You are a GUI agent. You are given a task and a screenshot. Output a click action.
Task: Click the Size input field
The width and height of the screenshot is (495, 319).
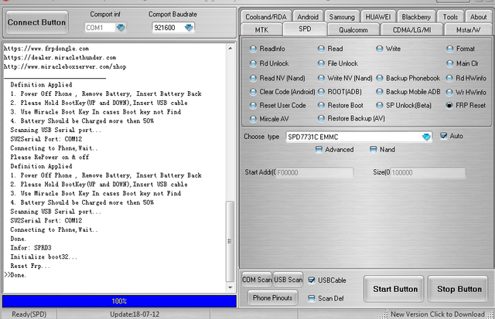click(x=428, y=173)
